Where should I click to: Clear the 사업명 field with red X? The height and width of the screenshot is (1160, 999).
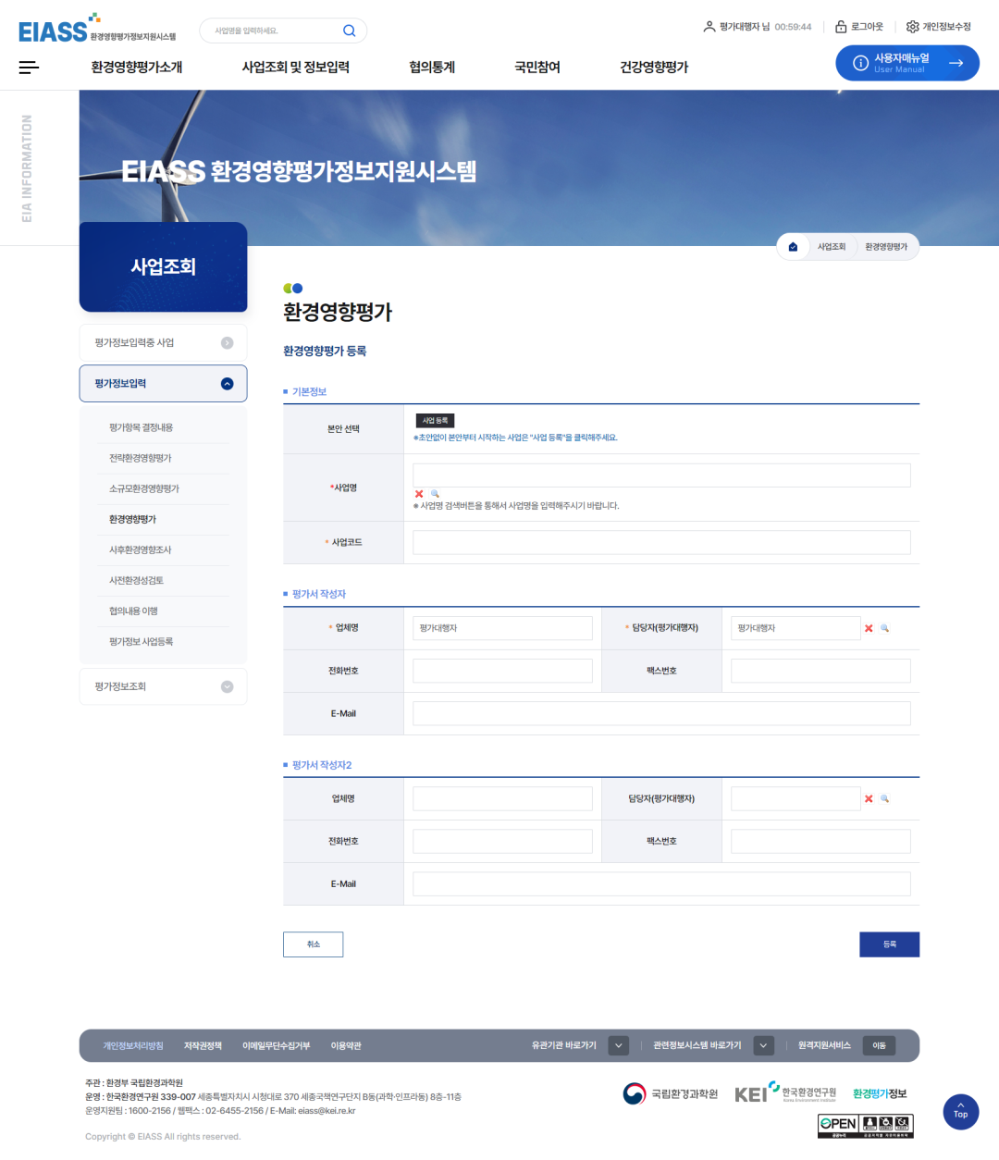coord(419,494)
